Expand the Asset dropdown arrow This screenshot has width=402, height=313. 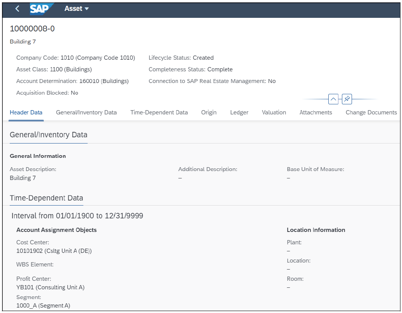coord(86,9)
